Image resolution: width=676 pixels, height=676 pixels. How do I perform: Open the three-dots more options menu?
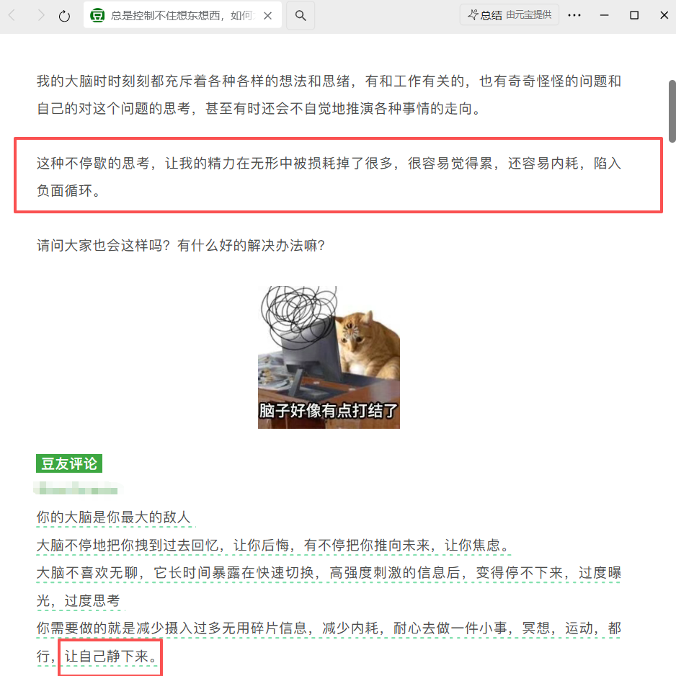(x=574, y=15)
